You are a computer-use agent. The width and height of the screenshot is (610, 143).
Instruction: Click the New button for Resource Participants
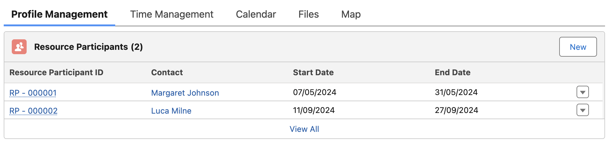coord(578,47)
